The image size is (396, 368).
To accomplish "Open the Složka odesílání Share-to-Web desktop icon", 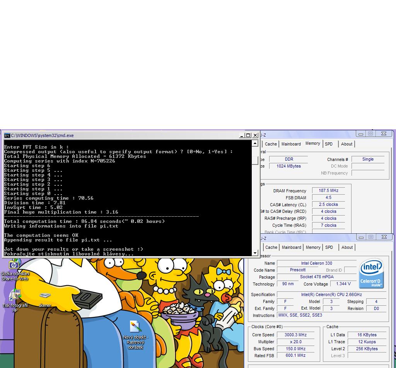I will (x=15, y=270).
